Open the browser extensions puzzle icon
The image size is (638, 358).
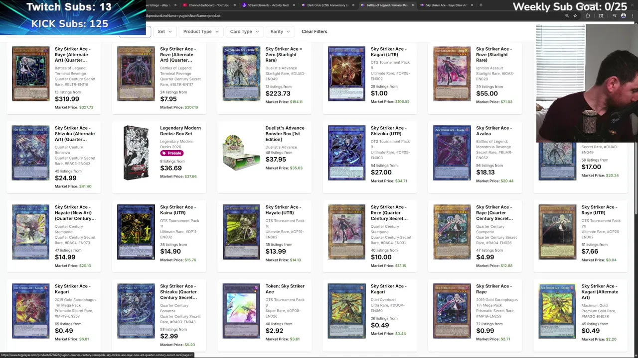tap(588, 16)
